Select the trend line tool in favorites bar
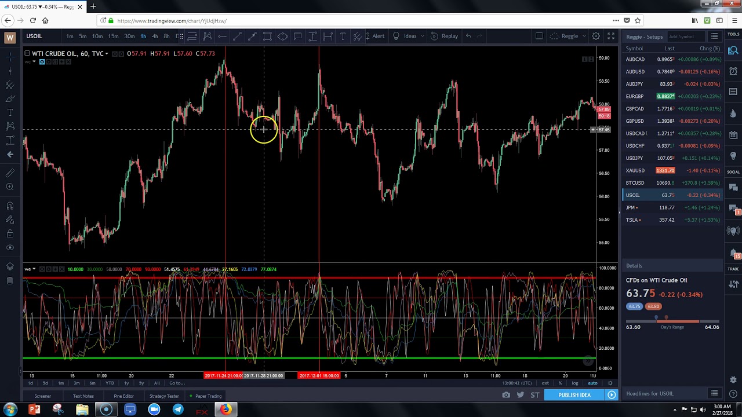 tap(237, 36)
